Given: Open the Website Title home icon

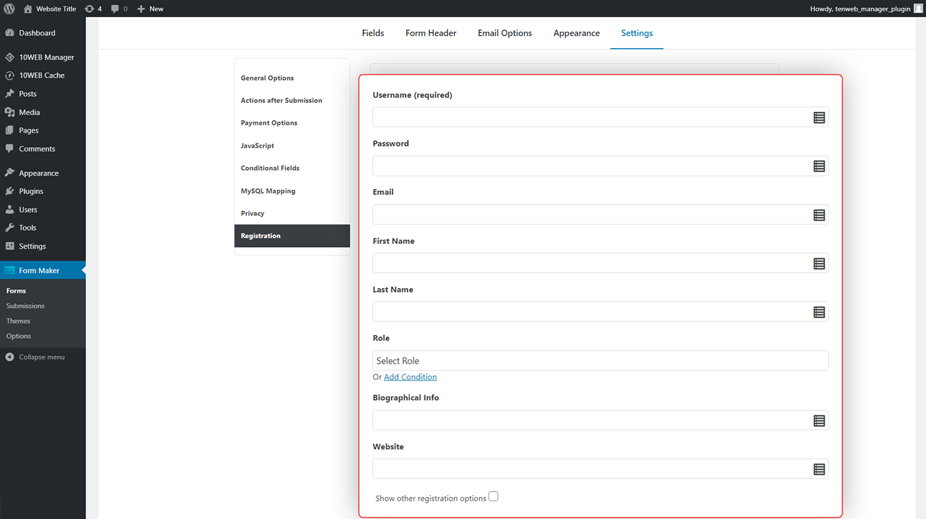Looking at the screenshot, I should [x=27, y=9].
